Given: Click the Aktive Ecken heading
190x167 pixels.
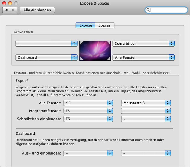Looking at the screenshot, I should 23,32.
